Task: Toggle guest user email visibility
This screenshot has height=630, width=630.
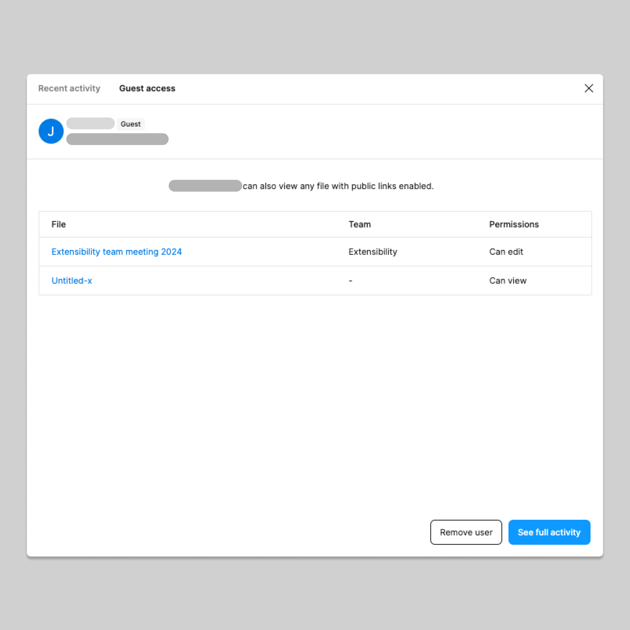Action: (x=117, y=139)
